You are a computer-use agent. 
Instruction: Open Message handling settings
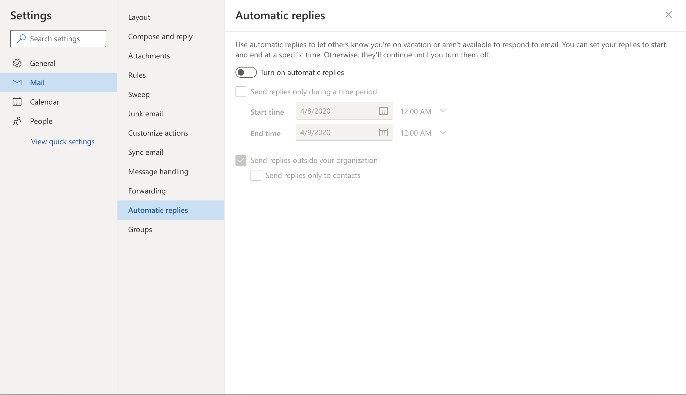tap(171, 172)
